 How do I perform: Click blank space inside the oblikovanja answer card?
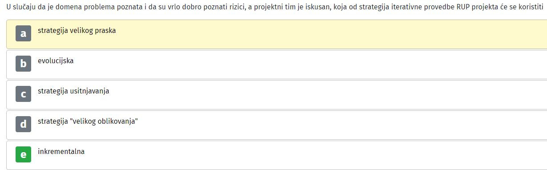(312, 125)
